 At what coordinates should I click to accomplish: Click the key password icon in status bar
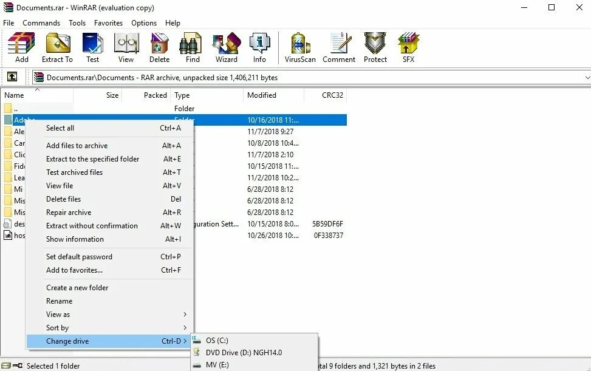coord(18,366)
